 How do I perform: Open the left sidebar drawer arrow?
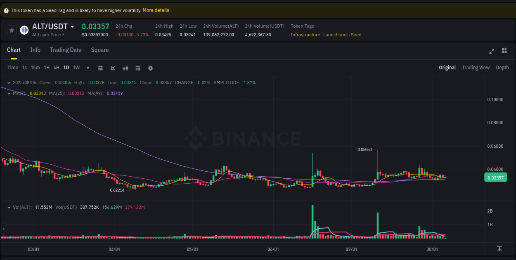(x=3, y=229)
